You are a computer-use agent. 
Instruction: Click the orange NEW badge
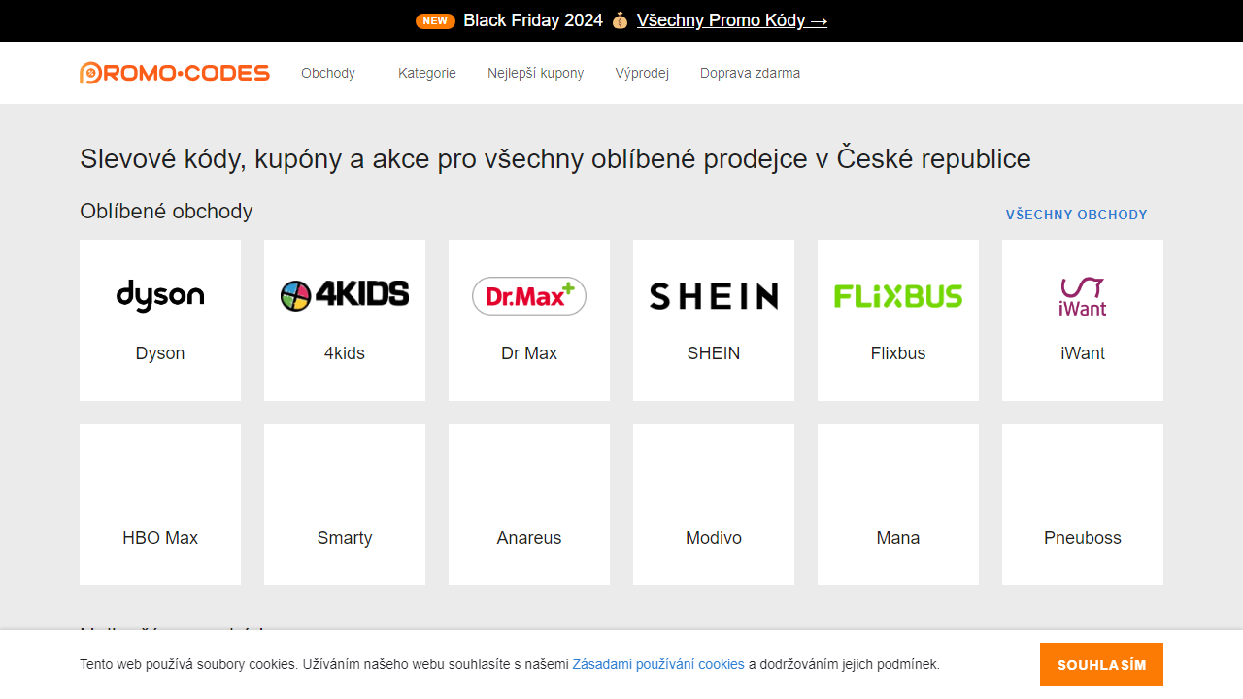435,20
